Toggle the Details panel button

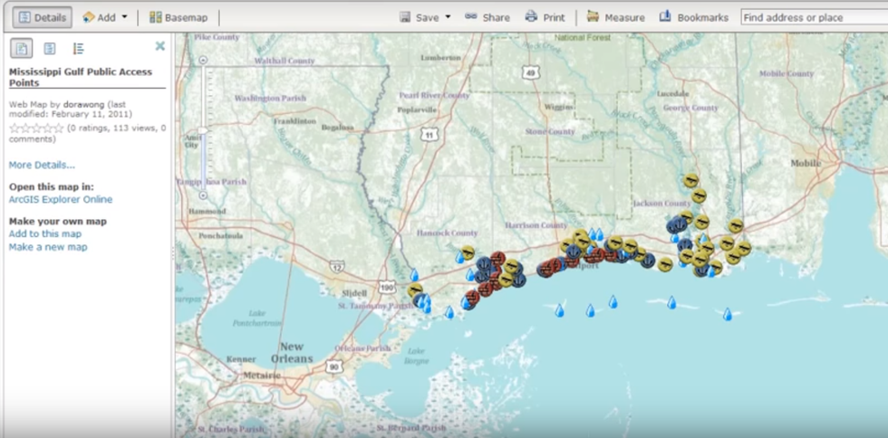(x=41, y=17)
